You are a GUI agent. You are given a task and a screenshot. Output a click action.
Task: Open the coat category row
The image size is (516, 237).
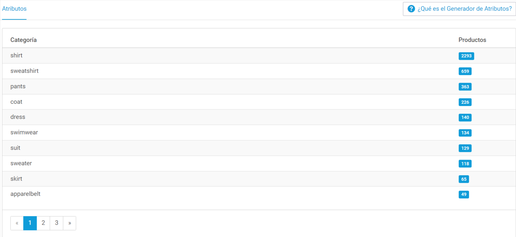[x=259, y=102]
